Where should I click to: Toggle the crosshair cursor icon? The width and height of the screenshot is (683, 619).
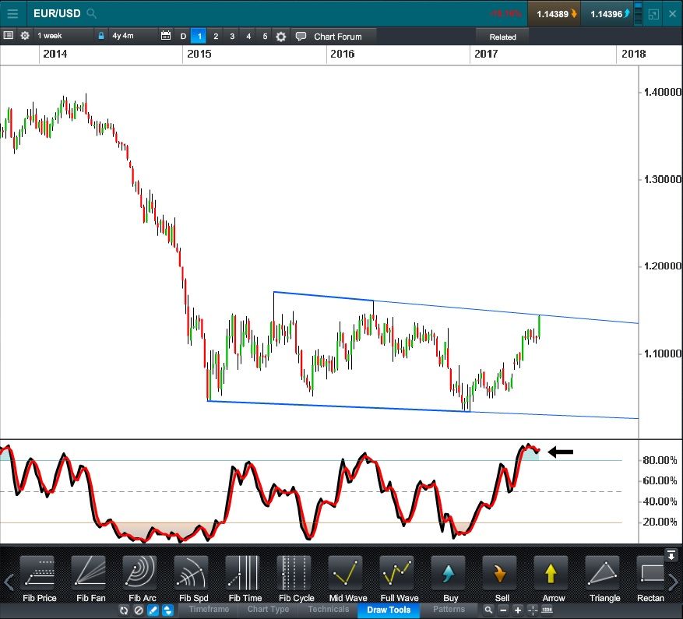click(x=532, y=610)
